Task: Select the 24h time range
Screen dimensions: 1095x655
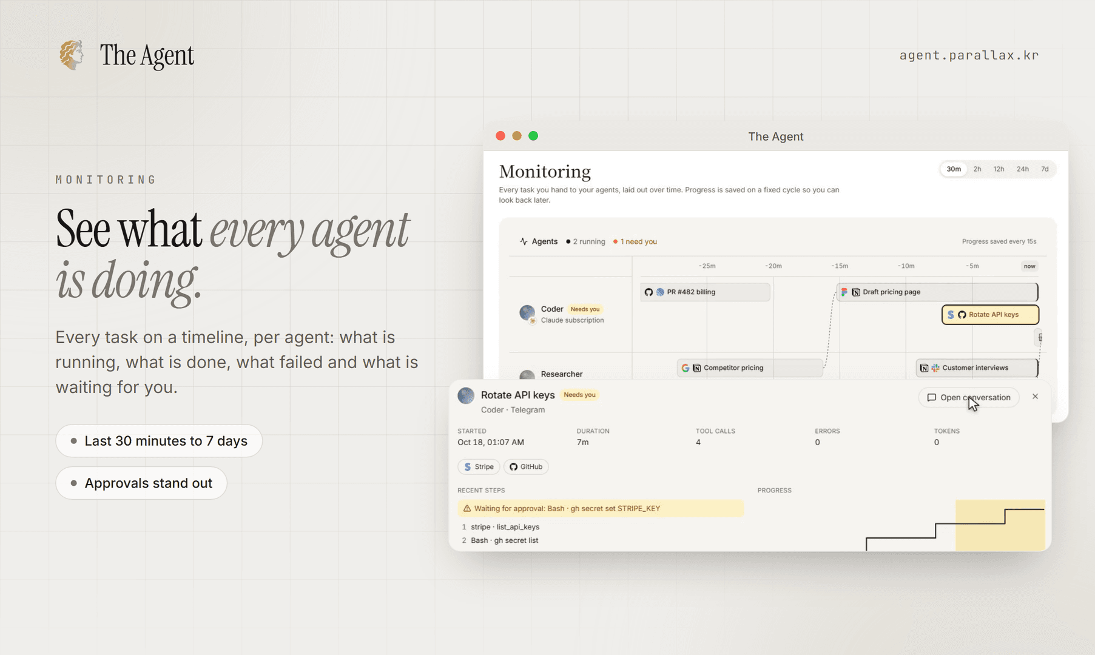Action: (1023, 169)
